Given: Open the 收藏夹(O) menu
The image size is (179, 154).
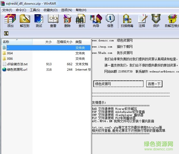Looking at the screenshot, I should point(51,10).
